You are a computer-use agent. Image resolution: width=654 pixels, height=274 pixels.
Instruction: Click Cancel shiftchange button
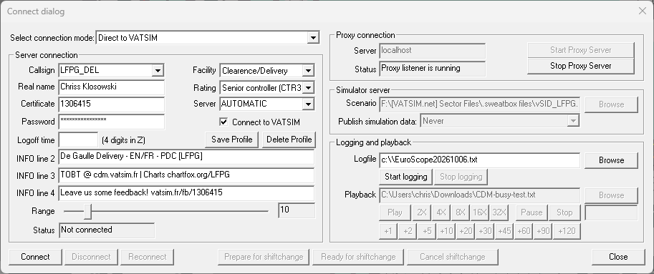point(453,257)
